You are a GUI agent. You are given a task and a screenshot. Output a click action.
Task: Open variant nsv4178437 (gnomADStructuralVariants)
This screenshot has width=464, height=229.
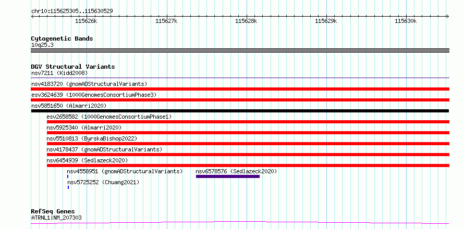(104, 149)
